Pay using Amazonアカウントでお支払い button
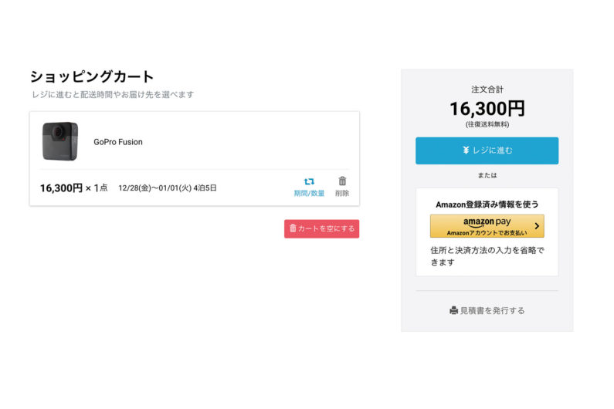The height and width of the screenshot is (409, 614). (487, 226)
